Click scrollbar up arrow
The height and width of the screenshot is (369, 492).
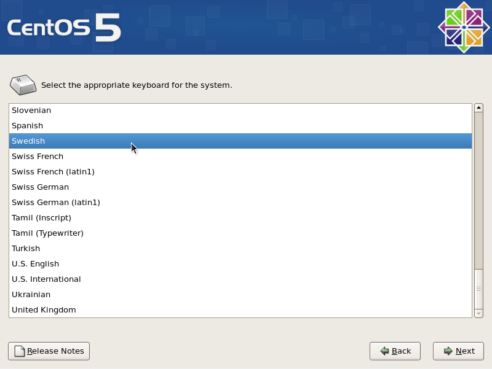[x=478, y=108]
